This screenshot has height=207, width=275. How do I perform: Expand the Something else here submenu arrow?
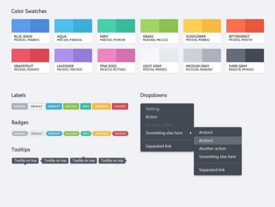191,133
